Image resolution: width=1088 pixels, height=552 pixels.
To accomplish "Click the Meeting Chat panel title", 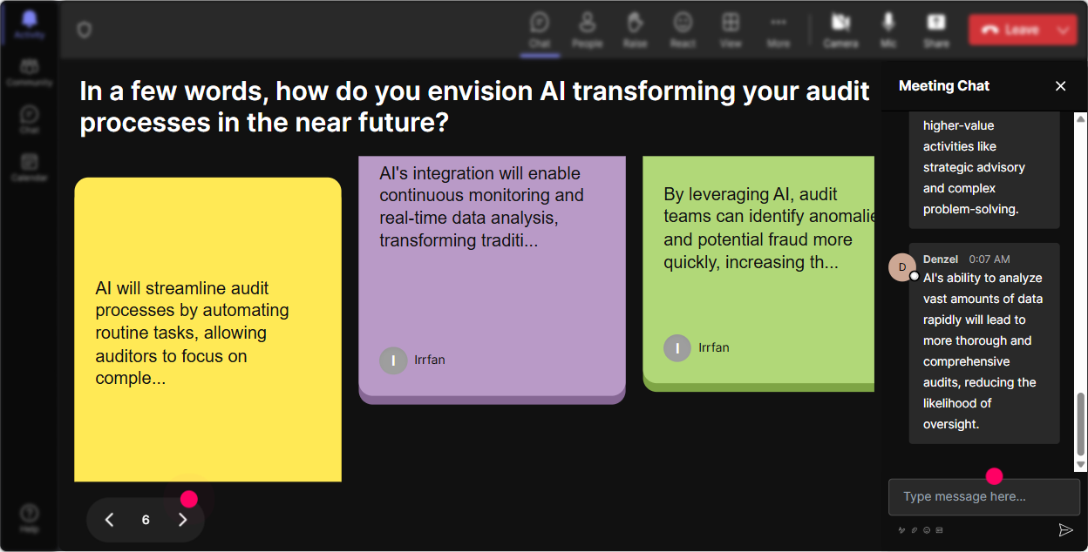I will [x=944, y=85].
